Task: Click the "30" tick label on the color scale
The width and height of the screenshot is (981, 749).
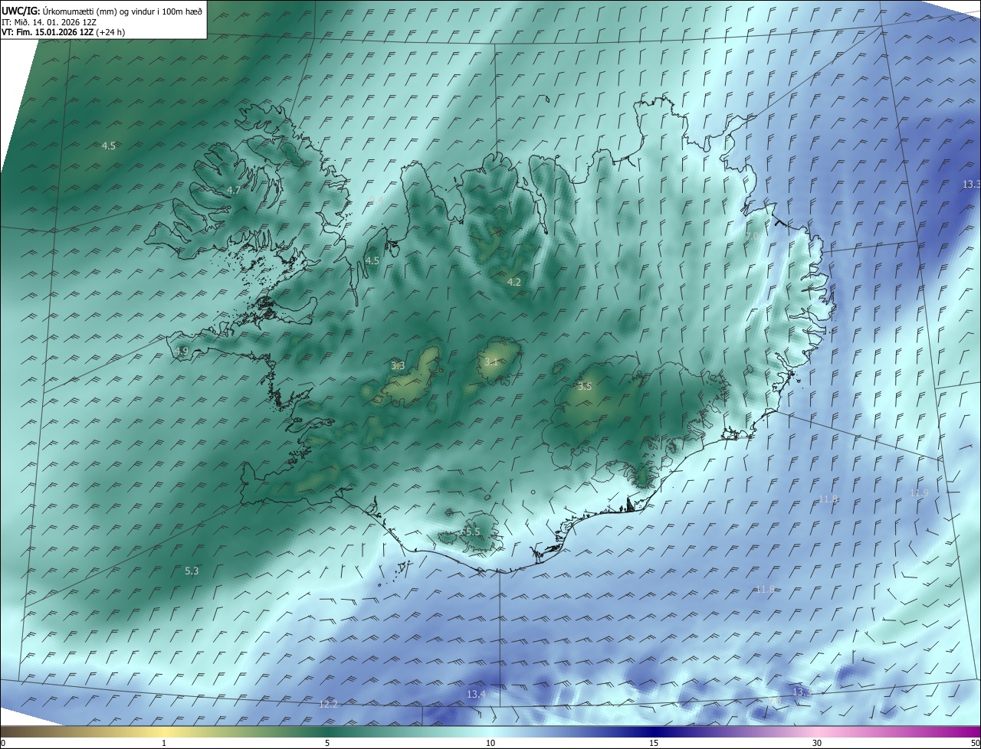Action: [817, 743]
